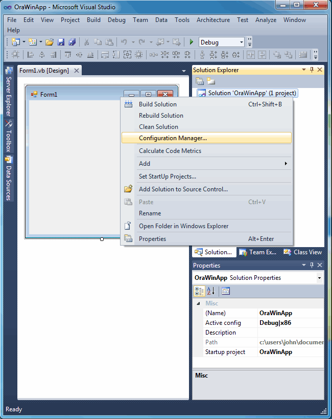Open the Build menu
This screenshot has height=419, width=332.
point(93,20)
